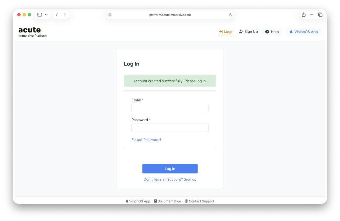The width and height of the screenshot is (340, 221).
Task: Open a new tab with plus icon
Action: (x=312, y=15)
